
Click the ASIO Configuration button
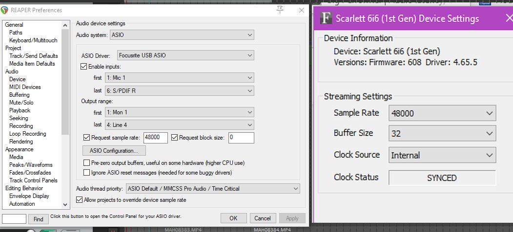[114, 151]
